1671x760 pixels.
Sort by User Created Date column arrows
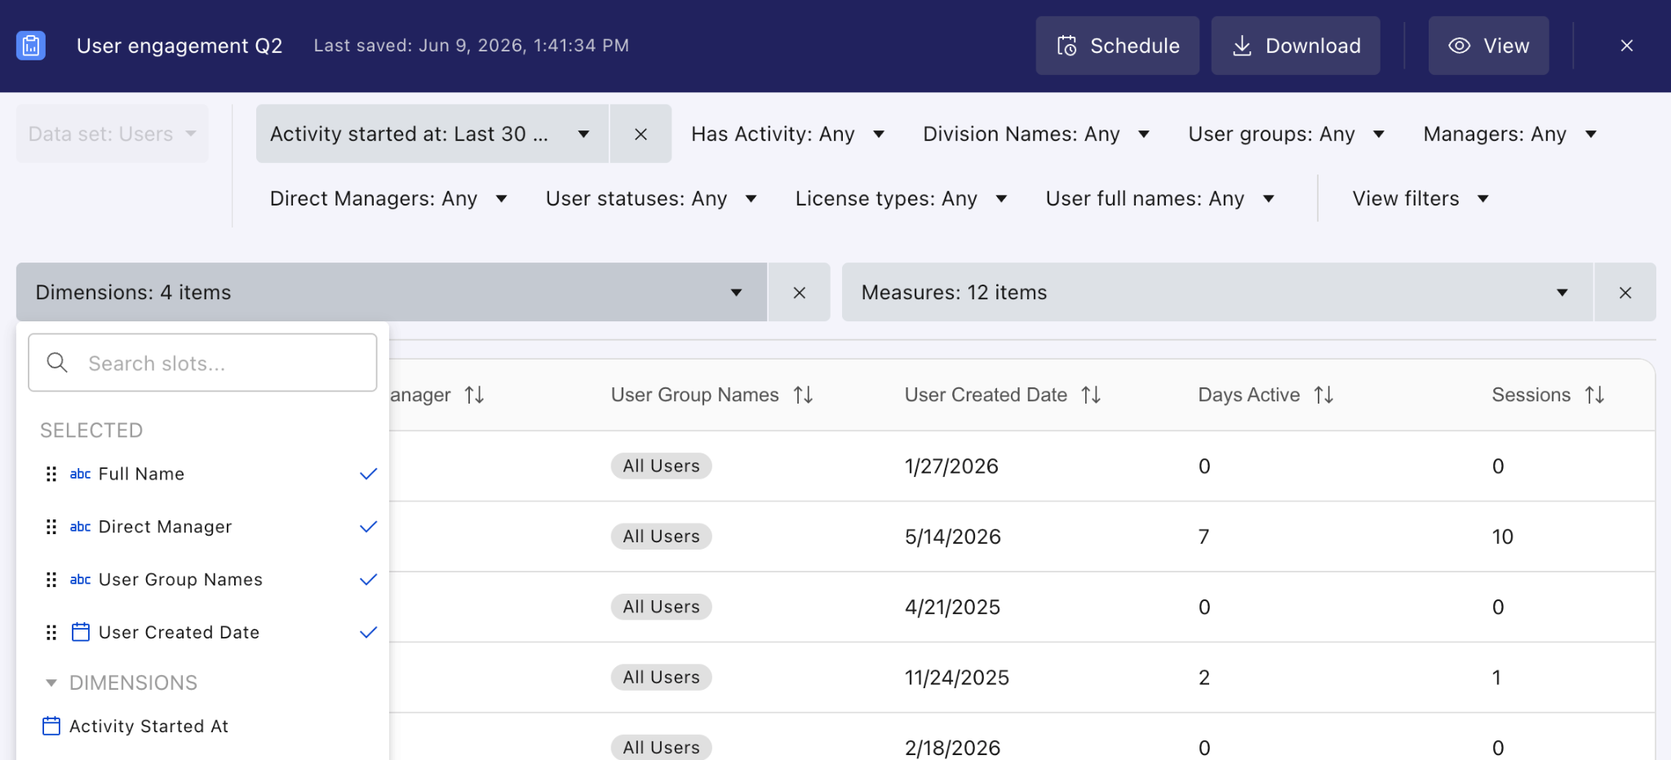pos(1092,395)
